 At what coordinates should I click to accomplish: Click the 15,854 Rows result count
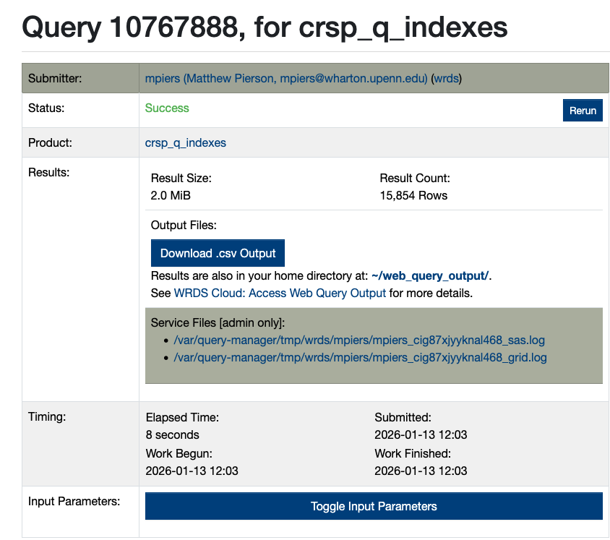tap(413, 195)
